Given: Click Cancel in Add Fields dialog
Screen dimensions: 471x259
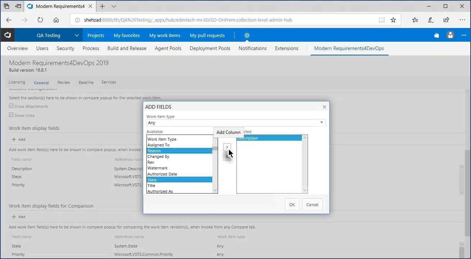Looking at the screenshot, I should point(312,205).
